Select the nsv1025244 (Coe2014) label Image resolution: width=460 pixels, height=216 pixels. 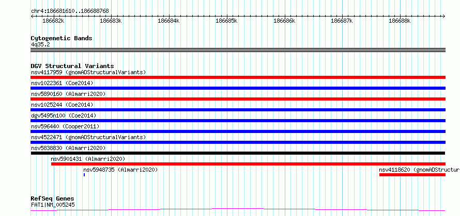[62, 105]
